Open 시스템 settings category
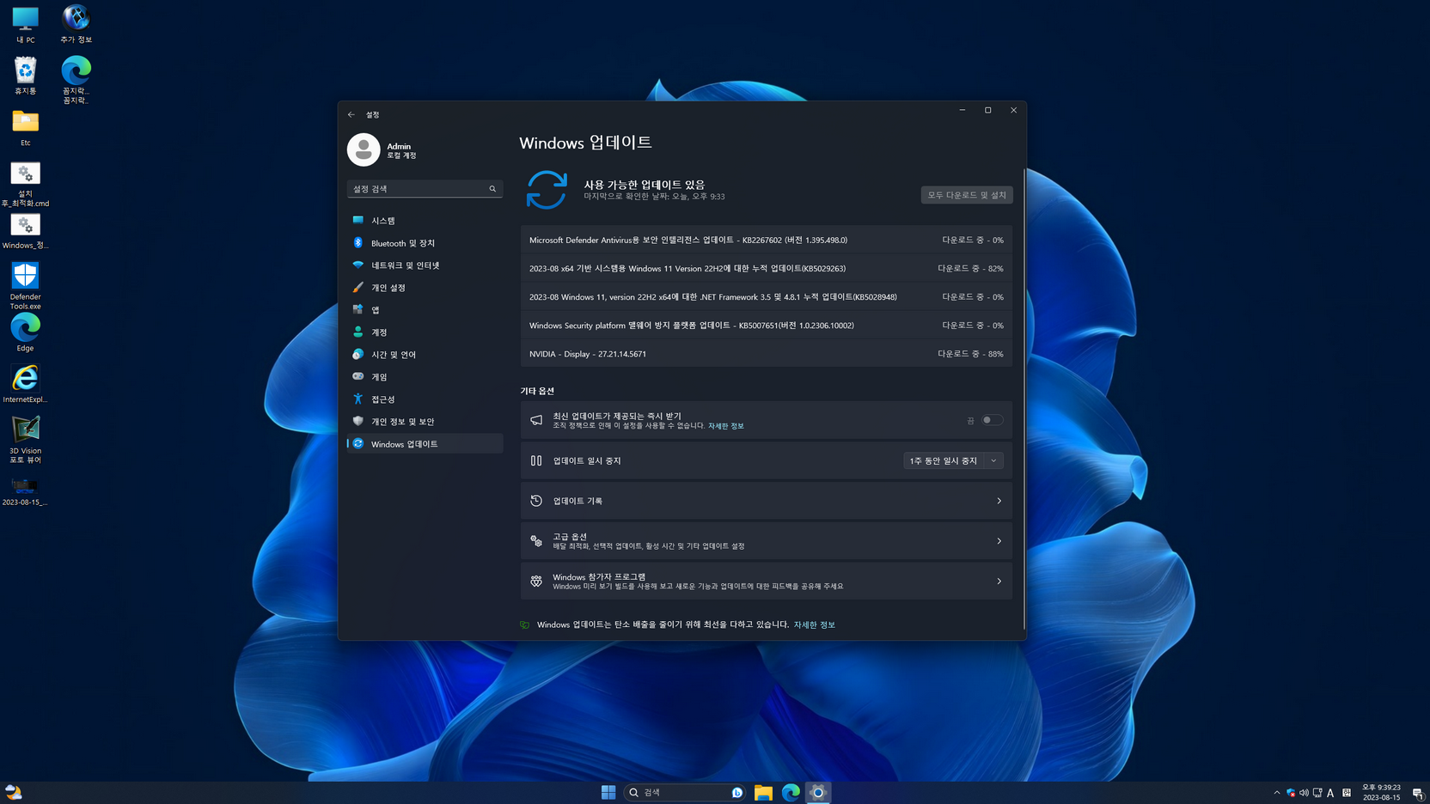1430x804 pixels. click(425, 221)
